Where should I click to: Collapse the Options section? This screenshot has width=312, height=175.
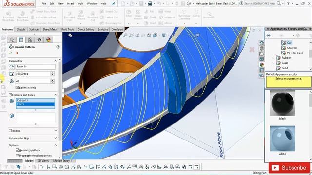56,145
